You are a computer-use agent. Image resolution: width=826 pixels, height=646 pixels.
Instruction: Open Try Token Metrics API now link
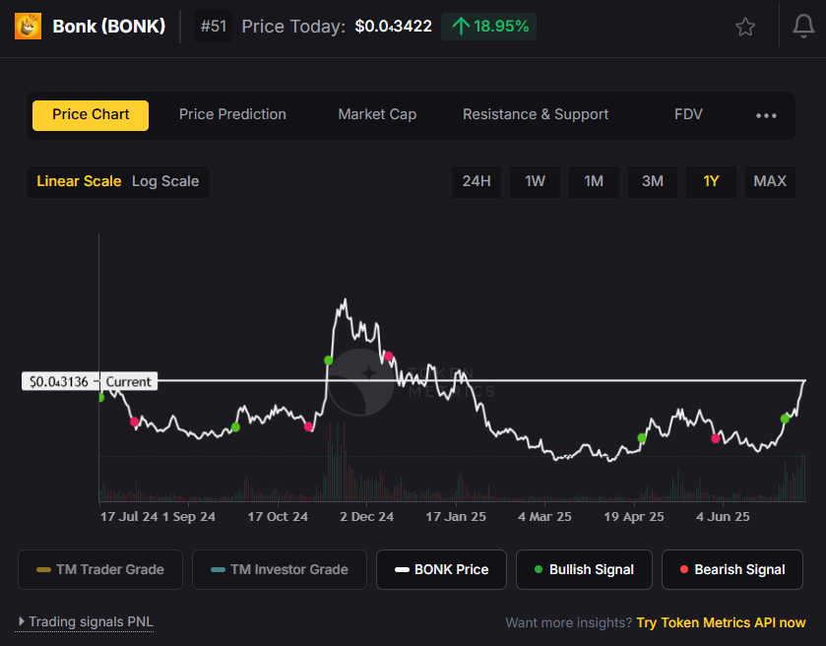click(x=721, y=622)
